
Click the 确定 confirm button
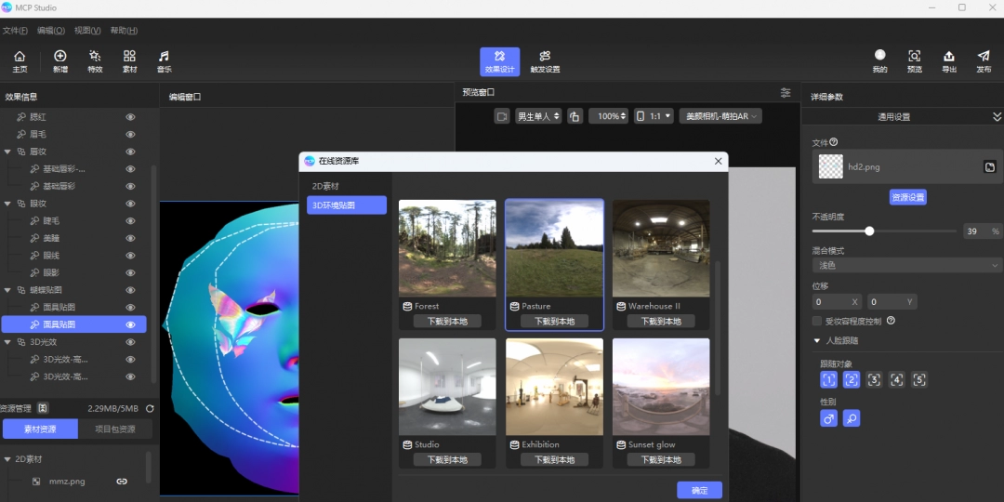tap(699, 490)
